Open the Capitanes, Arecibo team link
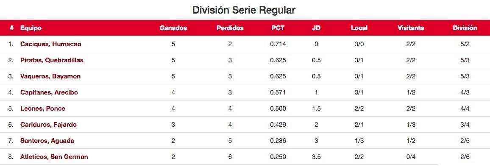Viewport: 490px width, 167px height. coord(49,92)
